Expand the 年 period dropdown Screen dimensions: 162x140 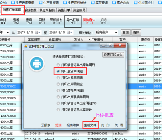point(8,33)
